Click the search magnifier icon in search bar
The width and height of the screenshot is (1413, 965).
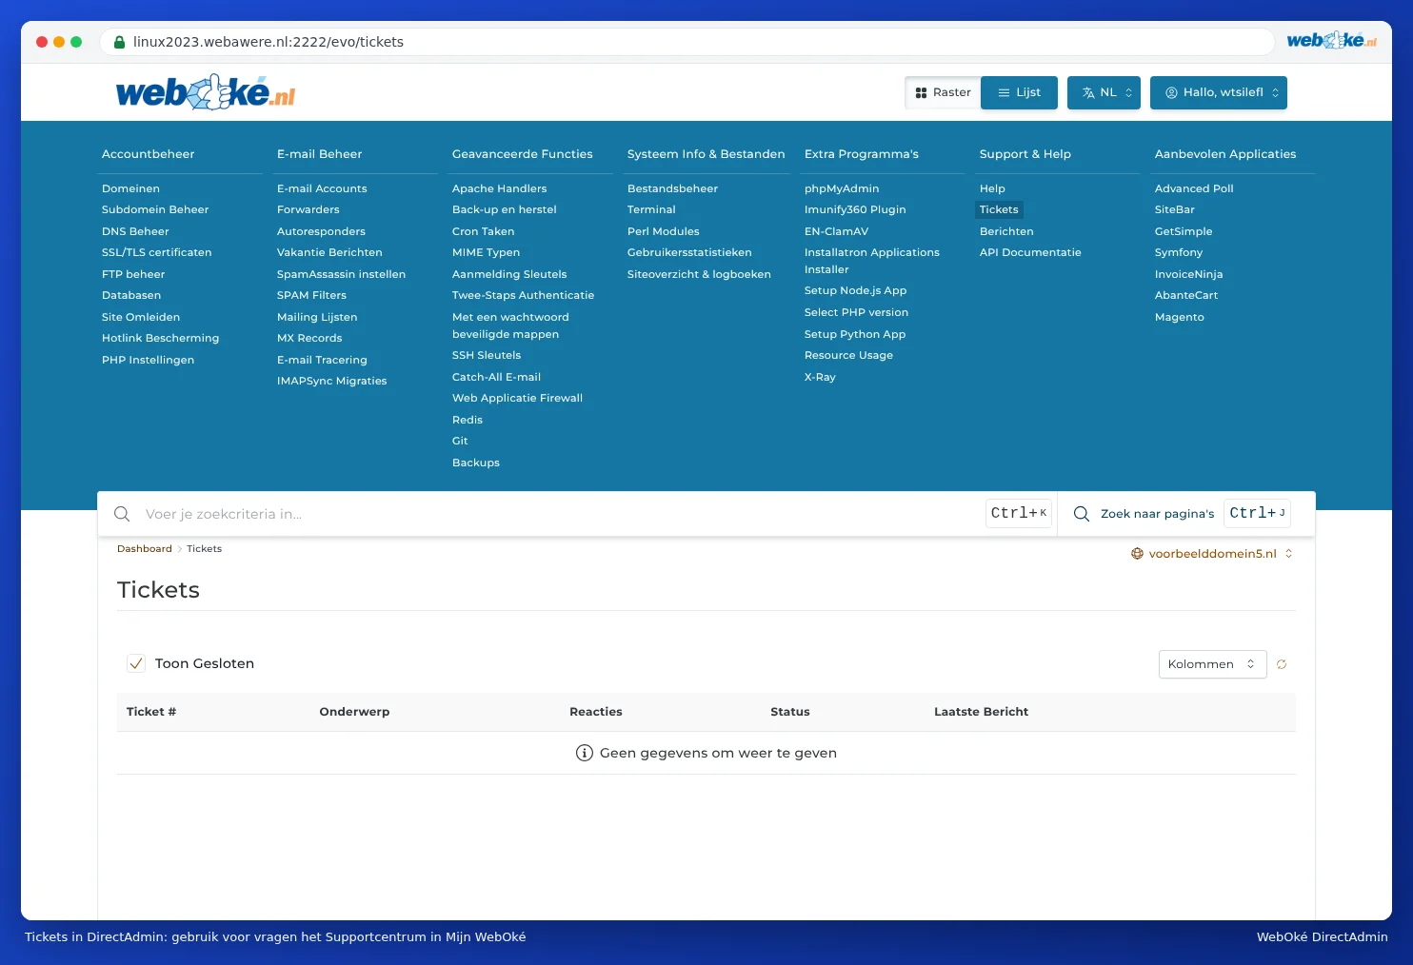point(122,514)
